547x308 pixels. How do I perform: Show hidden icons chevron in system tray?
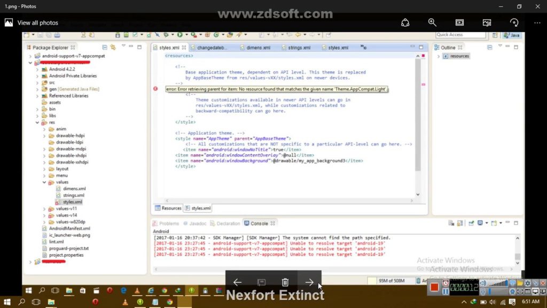(x=464, y=302)
